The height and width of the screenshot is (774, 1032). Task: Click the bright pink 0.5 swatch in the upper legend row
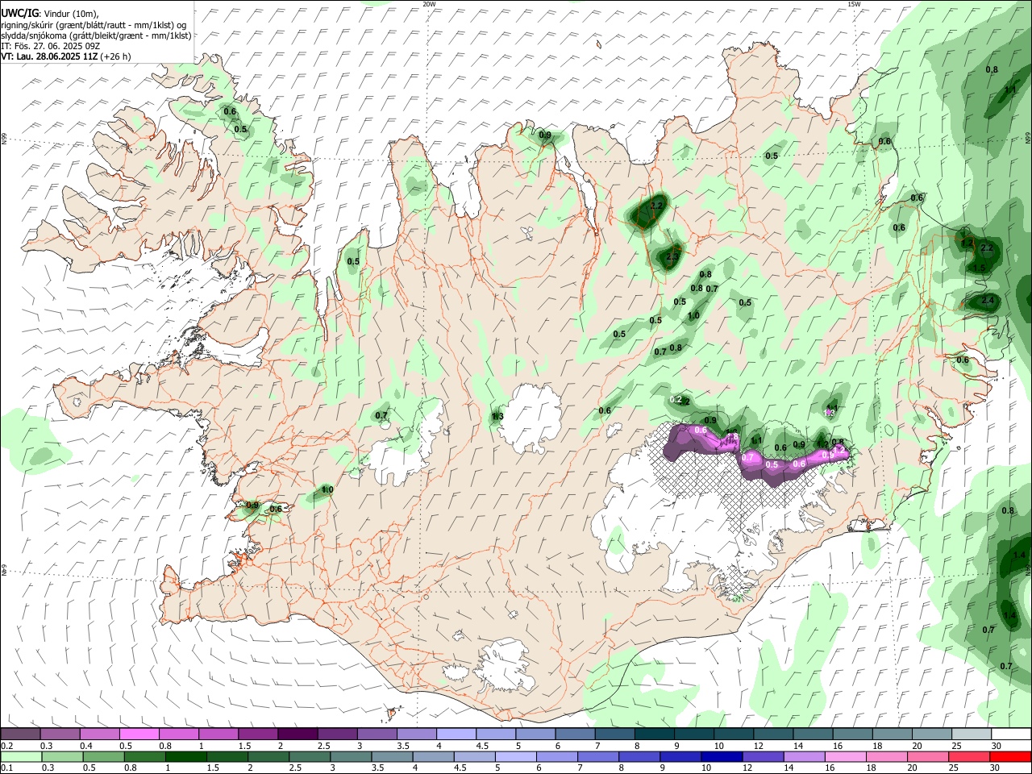click(139, 734)
